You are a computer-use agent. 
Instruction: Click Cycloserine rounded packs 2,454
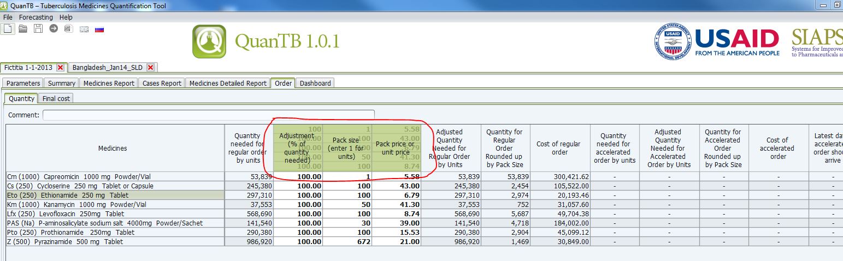tap(505, 186)
